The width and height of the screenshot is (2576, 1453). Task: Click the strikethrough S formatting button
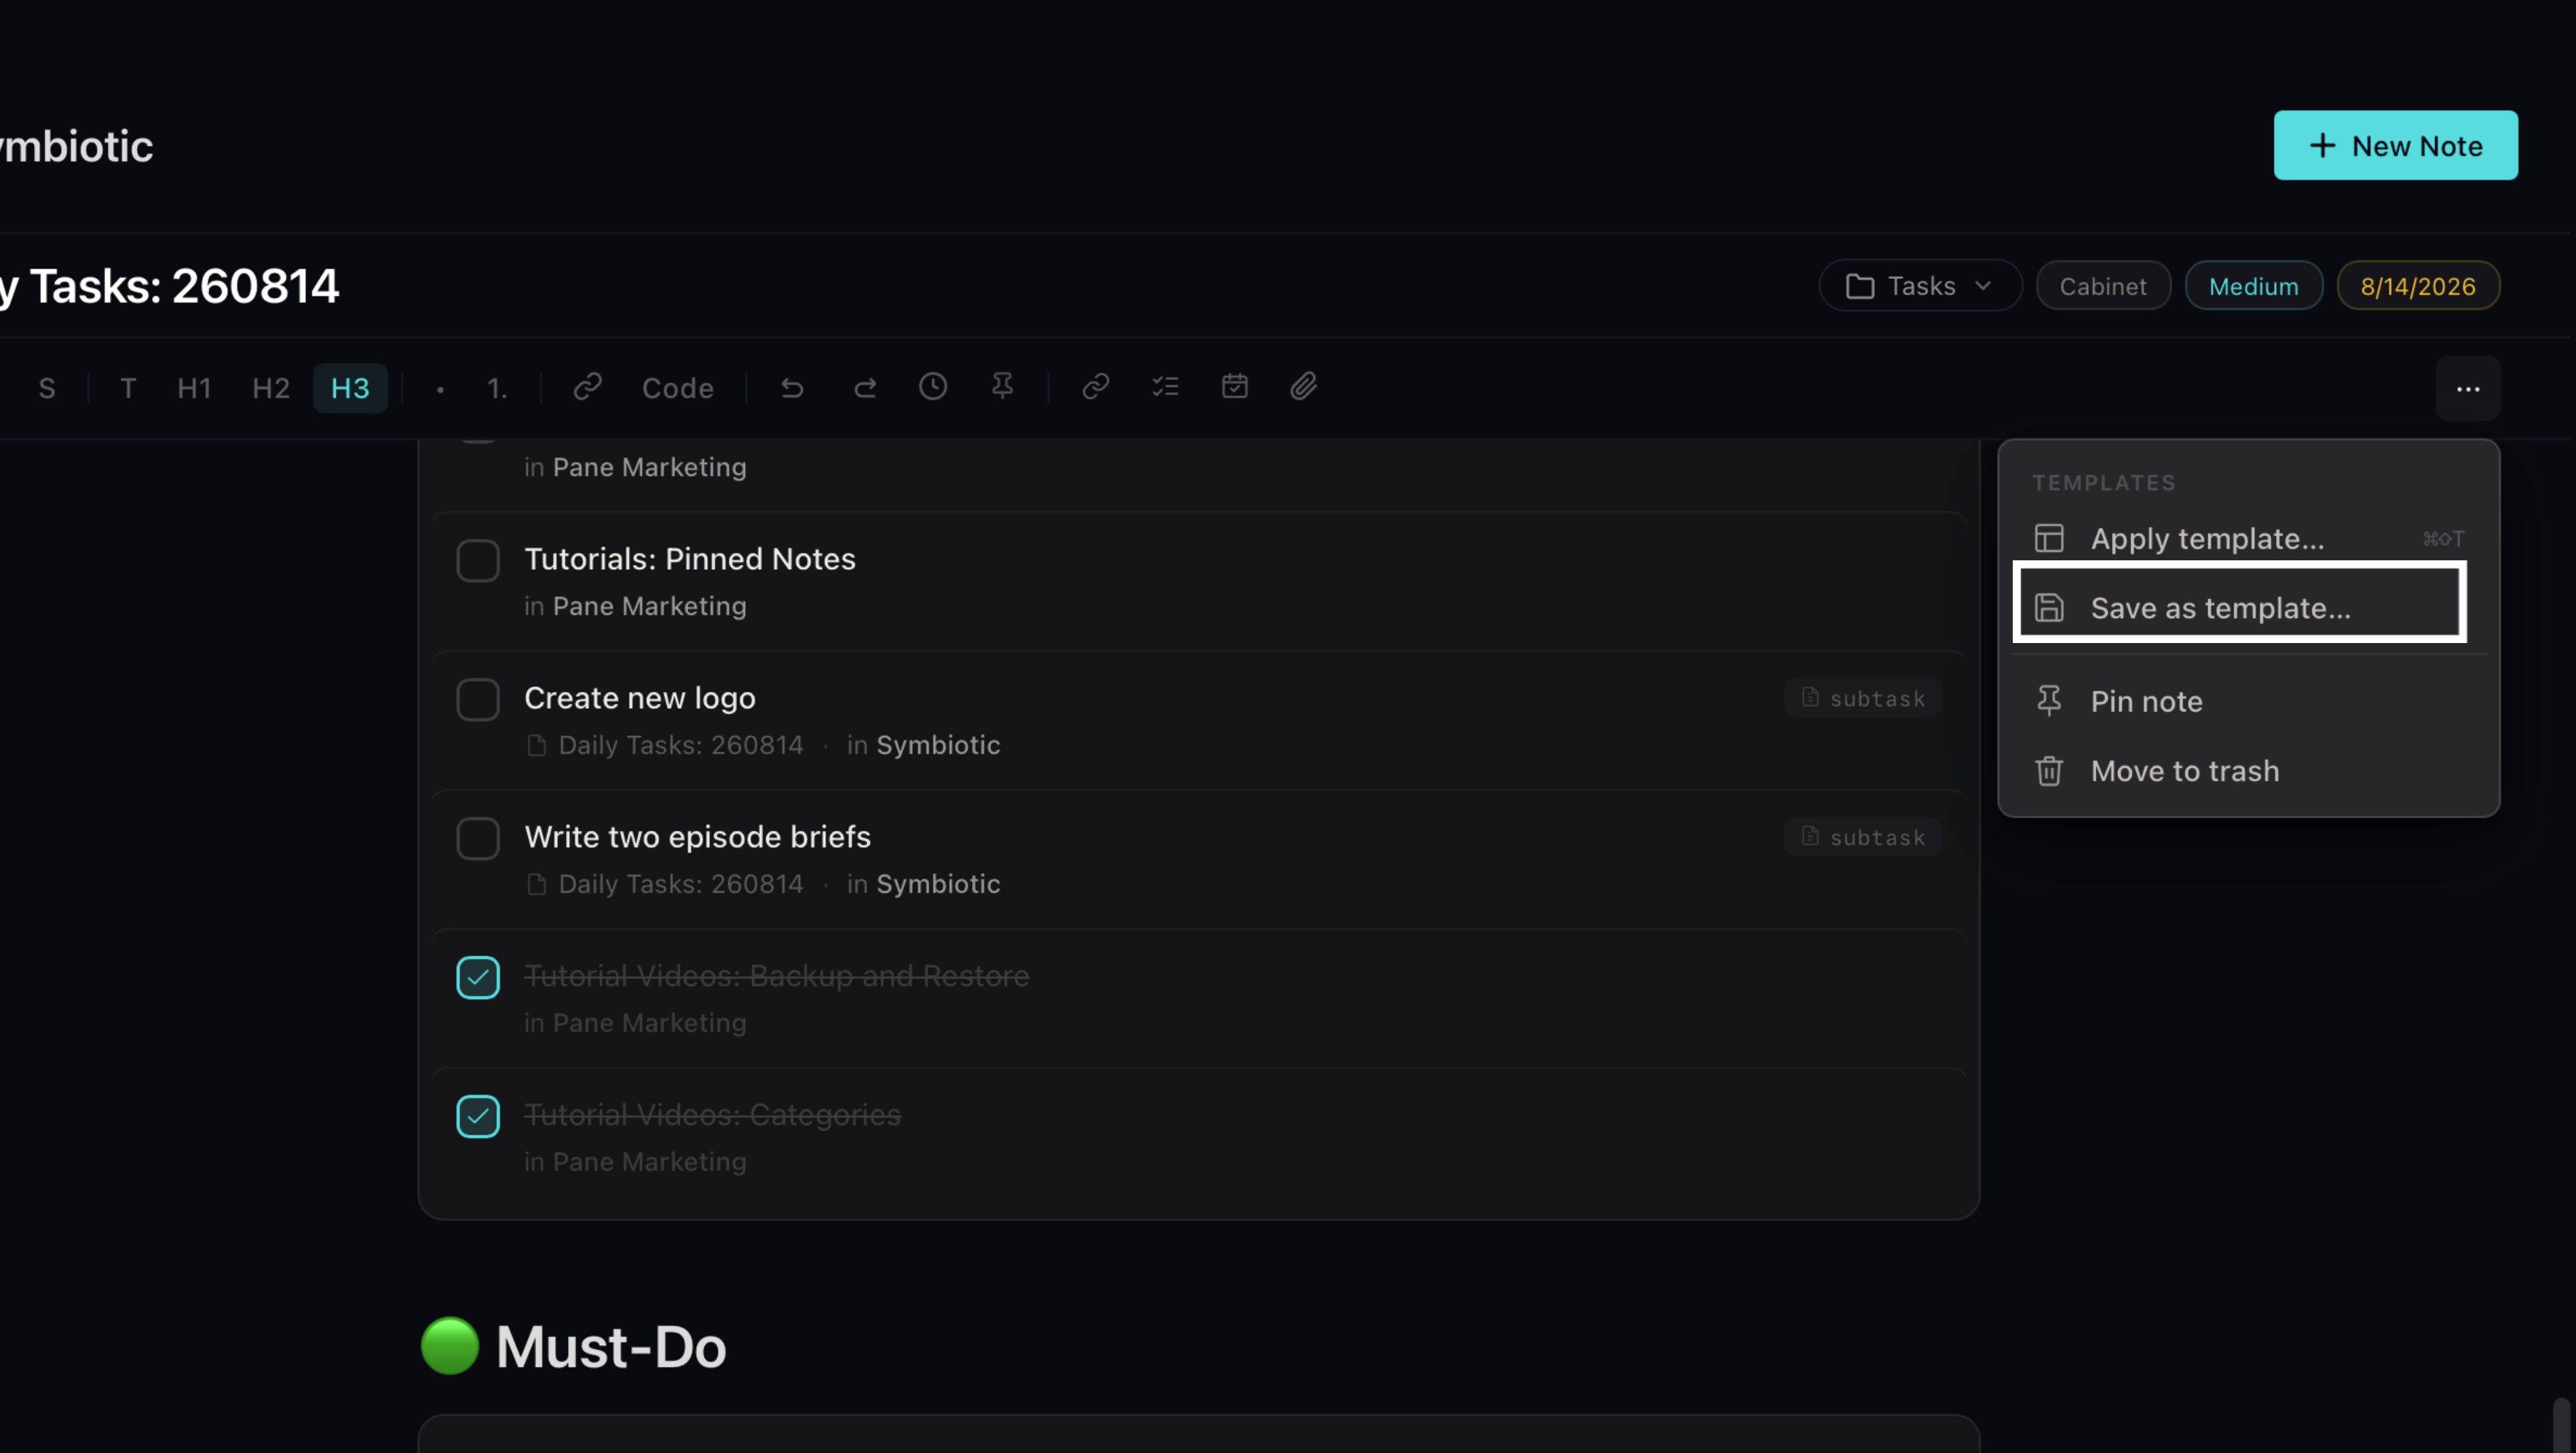[47, 388]
